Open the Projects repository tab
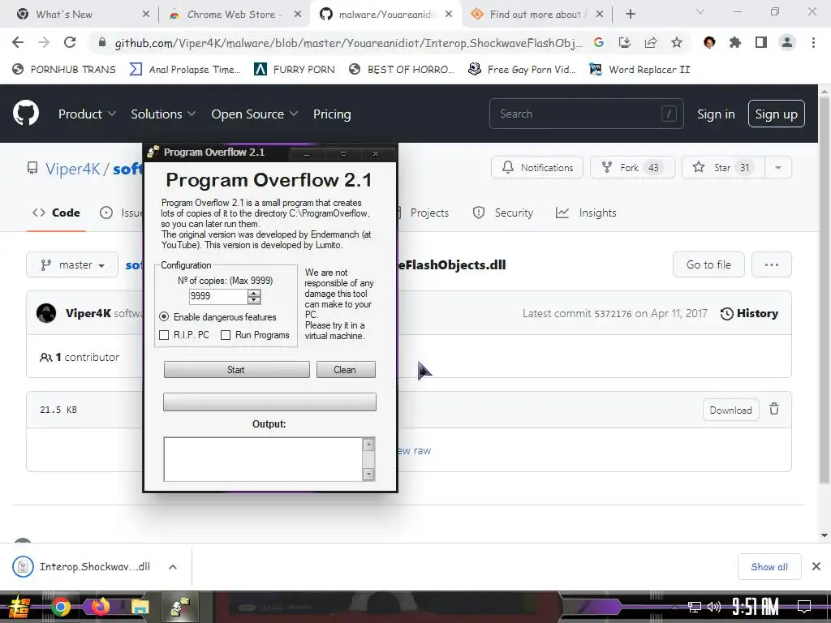The image size is (831, 623). [x=428, y=213]
